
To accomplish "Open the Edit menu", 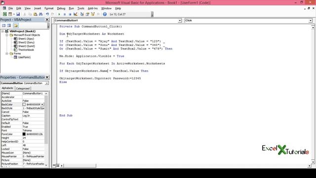I will point(19,8).
